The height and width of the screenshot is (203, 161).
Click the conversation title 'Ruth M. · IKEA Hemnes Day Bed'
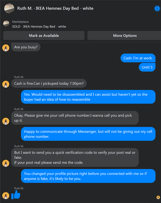coord(55,9)
